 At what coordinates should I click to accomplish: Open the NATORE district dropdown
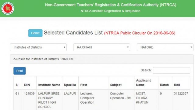coord(165,47)
